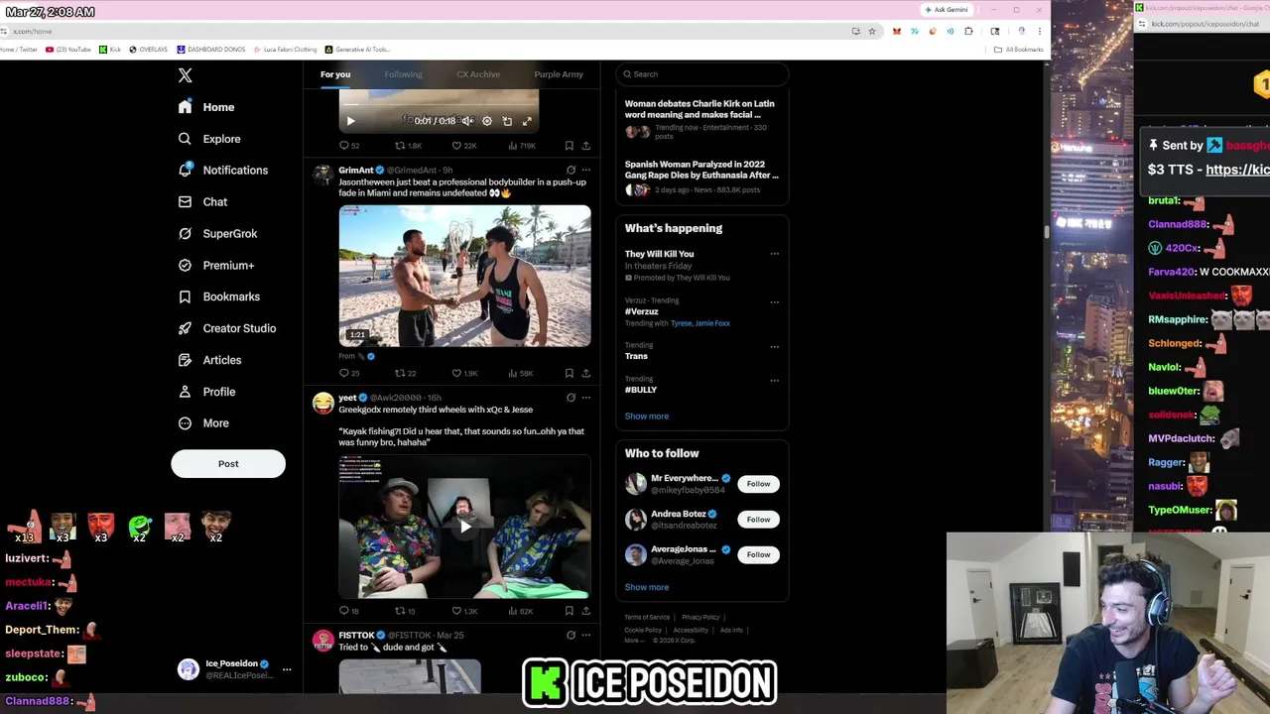Switch to the Following tab
Screen dimensions: 1270x714
403,74
